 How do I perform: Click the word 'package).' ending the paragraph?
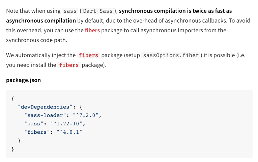pyautogui.click(x=94, y=65)
